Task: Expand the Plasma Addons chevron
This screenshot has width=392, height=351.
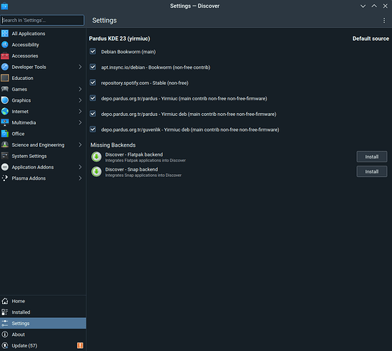Action: [x=80, y=178]
